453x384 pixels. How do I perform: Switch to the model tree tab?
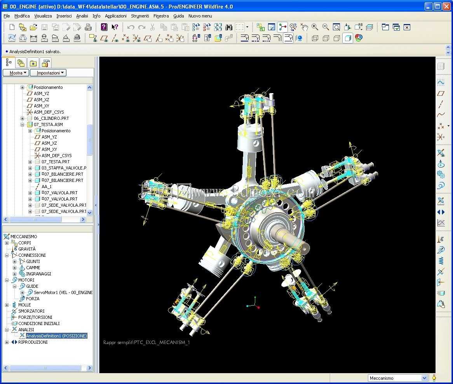point(9,62)
